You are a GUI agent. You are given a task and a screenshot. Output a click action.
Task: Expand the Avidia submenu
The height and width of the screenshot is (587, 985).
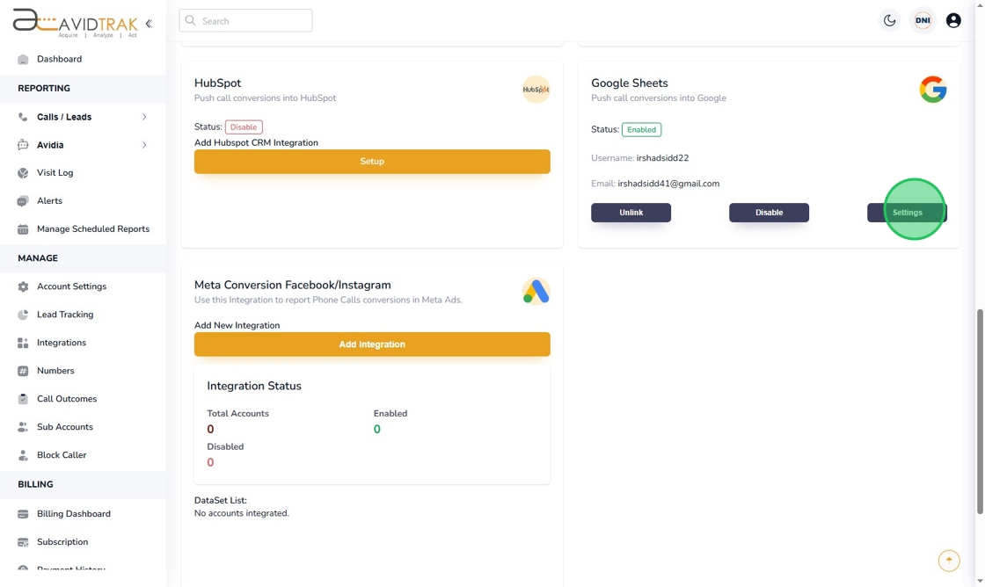point(144,145)
